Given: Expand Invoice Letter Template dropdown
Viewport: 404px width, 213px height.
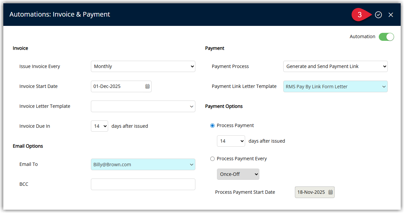Looking at the screenshot, I should pyautogui.click(x=143, y=106).
